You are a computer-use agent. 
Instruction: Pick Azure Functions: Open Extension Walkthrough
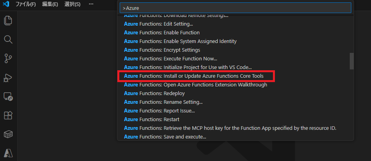[x=195, y=84]
